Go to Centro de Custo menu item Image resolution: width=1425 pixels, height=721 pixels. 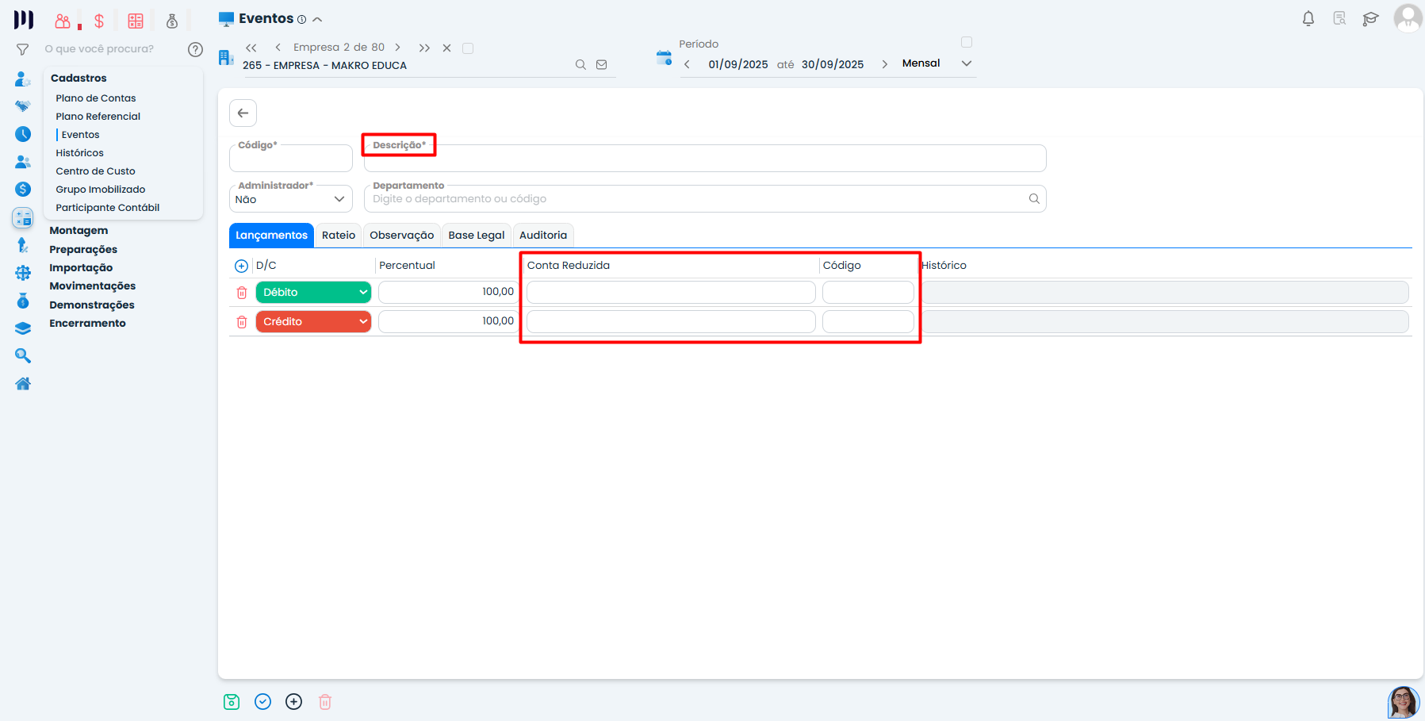click(95, 171)
